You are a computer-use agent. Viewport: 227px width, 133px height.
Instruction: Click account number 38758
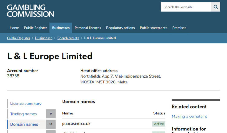[13, 76]
